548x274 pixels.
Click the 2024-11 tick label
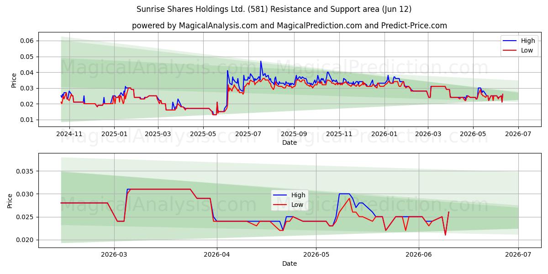[69, 134]
